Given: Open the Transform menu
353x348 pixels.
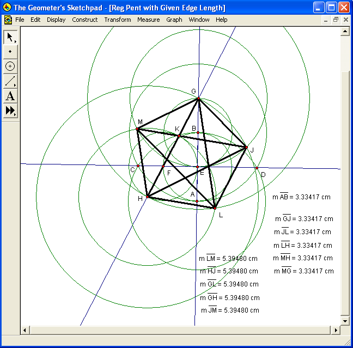Looking at the screenshot, I should point(118,20).
